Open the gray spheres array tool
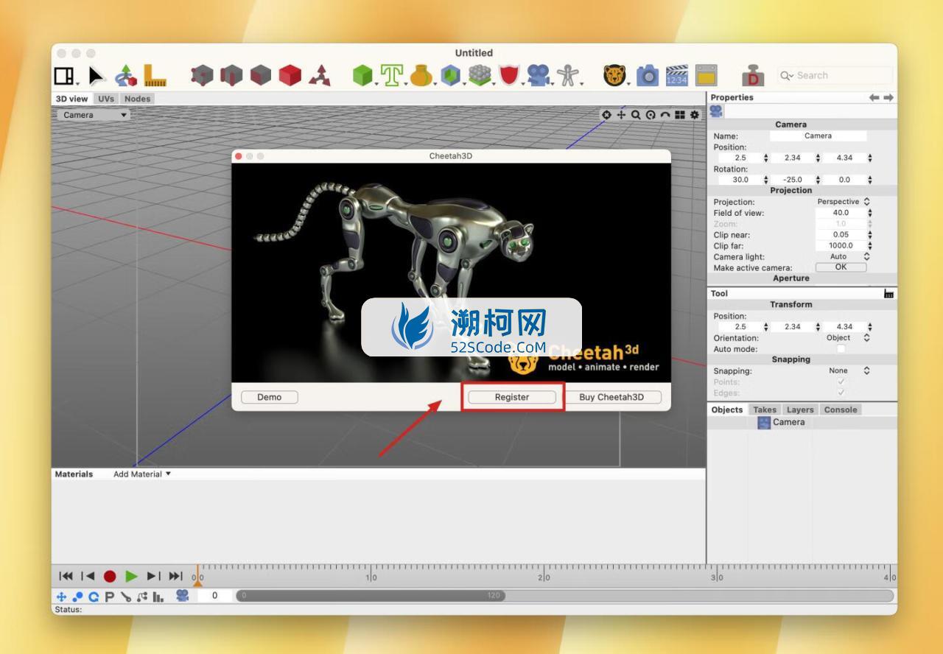 point(480,75)
